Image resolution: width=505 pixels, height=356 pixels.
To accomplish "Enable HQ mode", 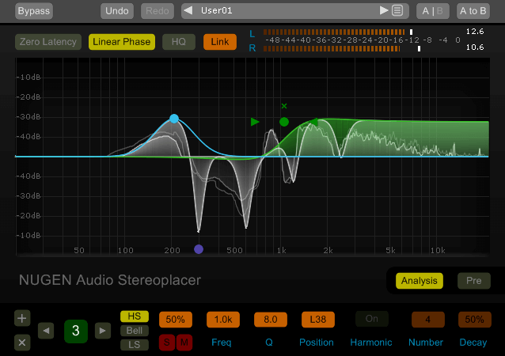I will click(x=179, y=42).
